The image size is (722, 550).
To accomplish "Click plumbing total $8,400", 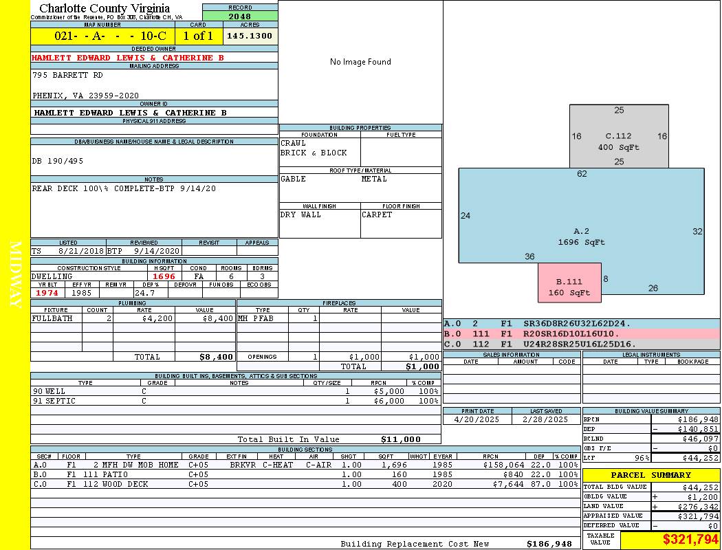I will point(216,357).
